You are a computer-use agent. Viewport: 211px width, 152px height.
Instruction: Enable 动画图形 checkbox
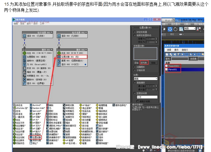tap(135, 67)
